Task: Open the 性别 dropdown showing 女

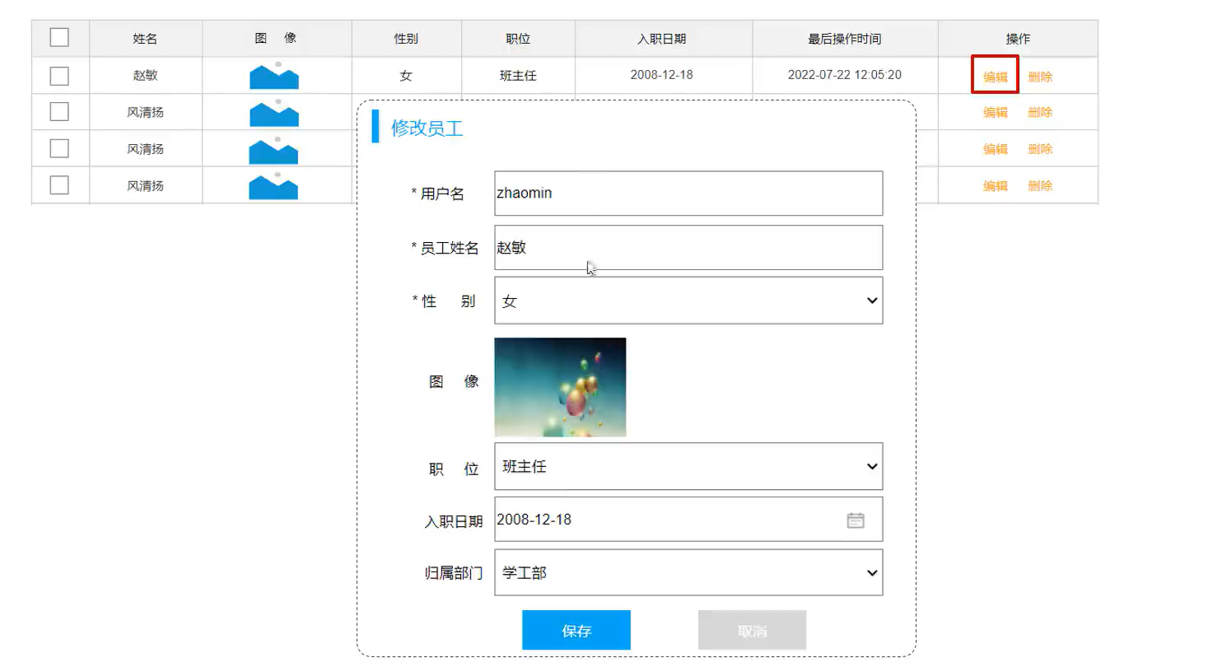Action: tap(688, 301)
